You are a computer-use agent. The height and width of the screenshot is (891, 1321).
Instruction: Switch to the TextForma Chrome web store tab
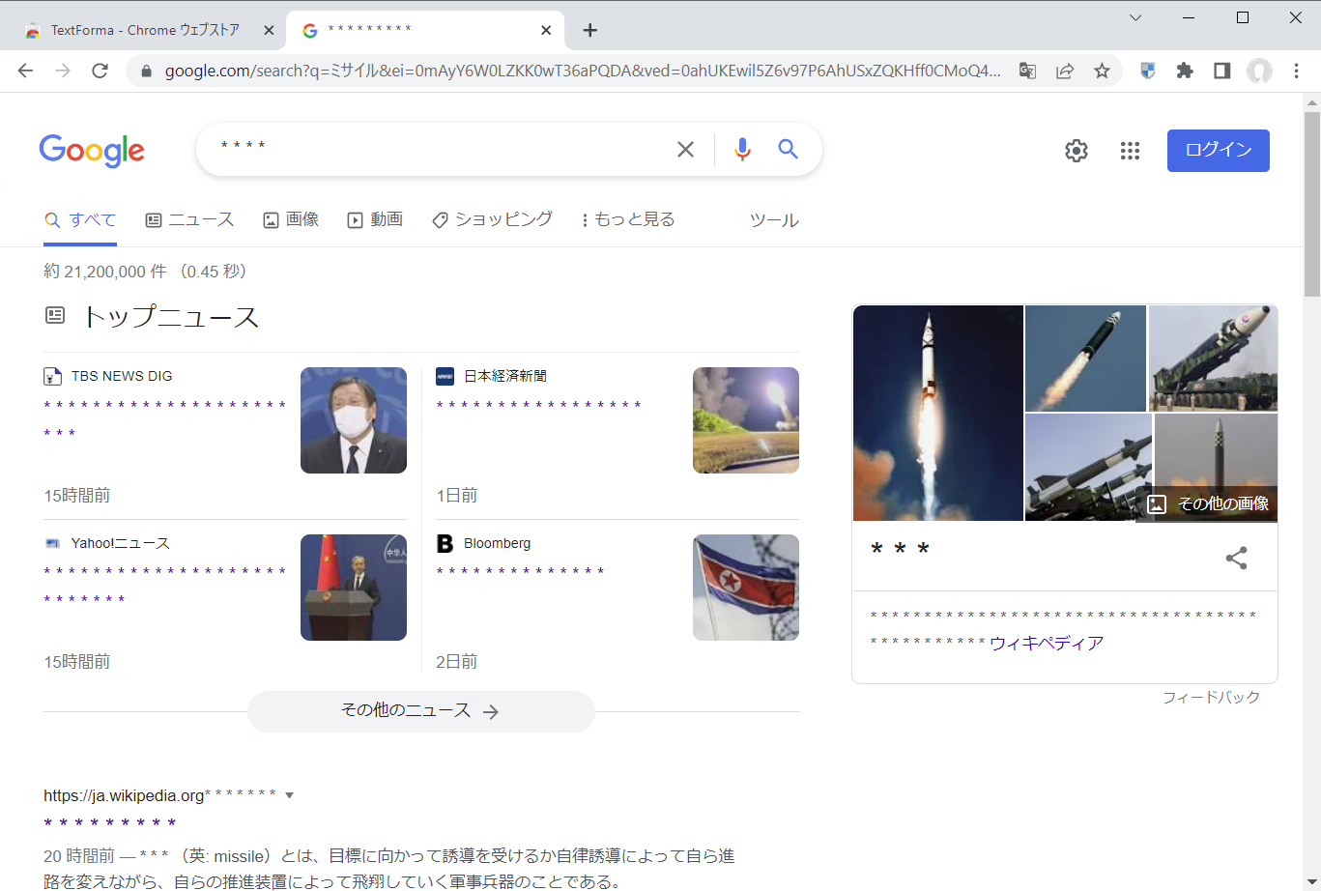[x=145, y=30]
